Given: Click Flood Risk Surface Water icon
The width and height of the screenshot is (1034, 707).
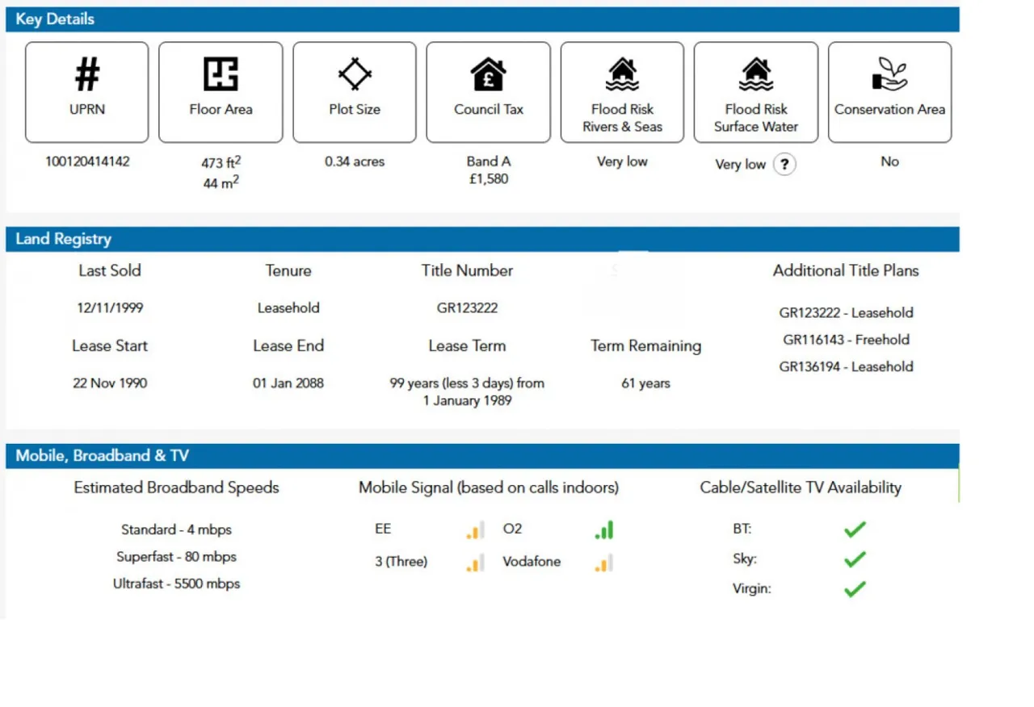Looking at the screenshot, I should 756,74.
